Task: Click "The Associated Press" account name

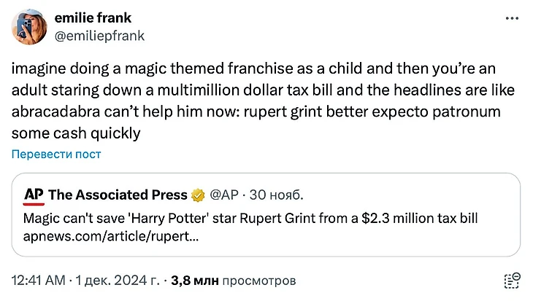Action: coord(118,195)
